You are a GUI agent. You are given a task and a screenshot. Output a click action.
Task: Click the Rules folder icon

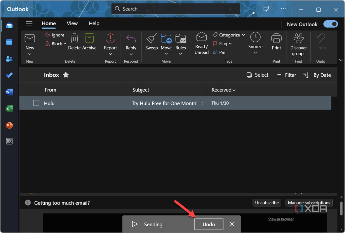181,38
